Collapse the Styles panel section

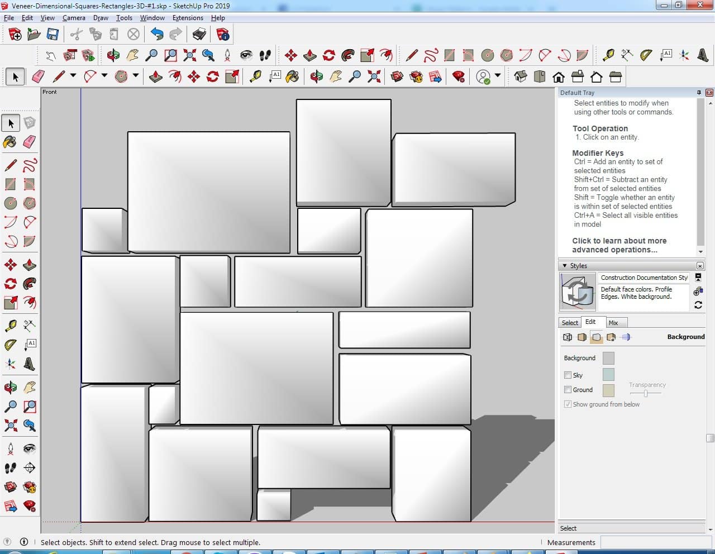click(565, 266)
